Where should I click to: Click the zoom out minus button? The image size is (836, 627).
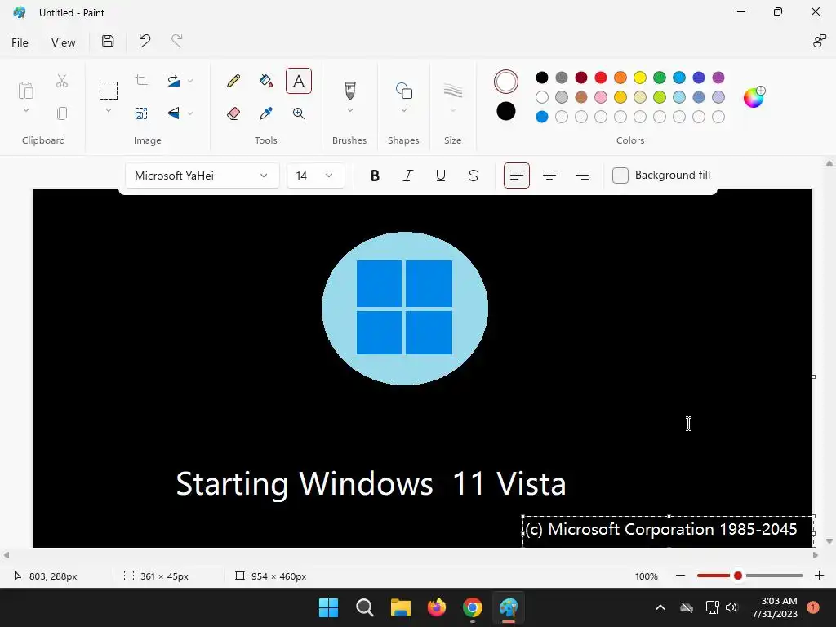click(680, 576)
